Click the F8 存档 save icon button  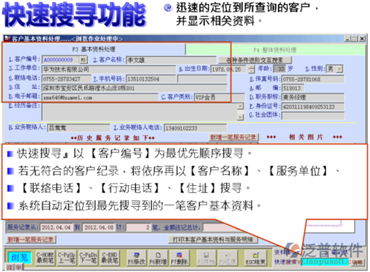pyautogui.click(x=206, y=258)
